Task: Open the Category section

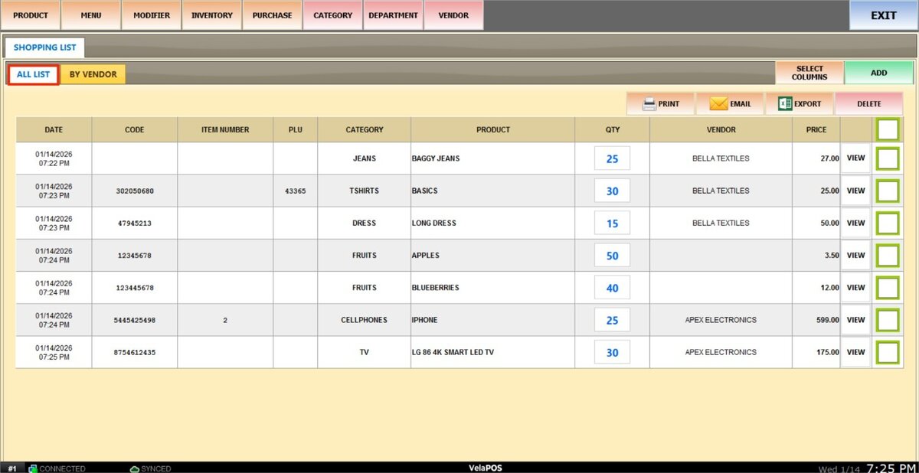Action: tap(333, 15)
